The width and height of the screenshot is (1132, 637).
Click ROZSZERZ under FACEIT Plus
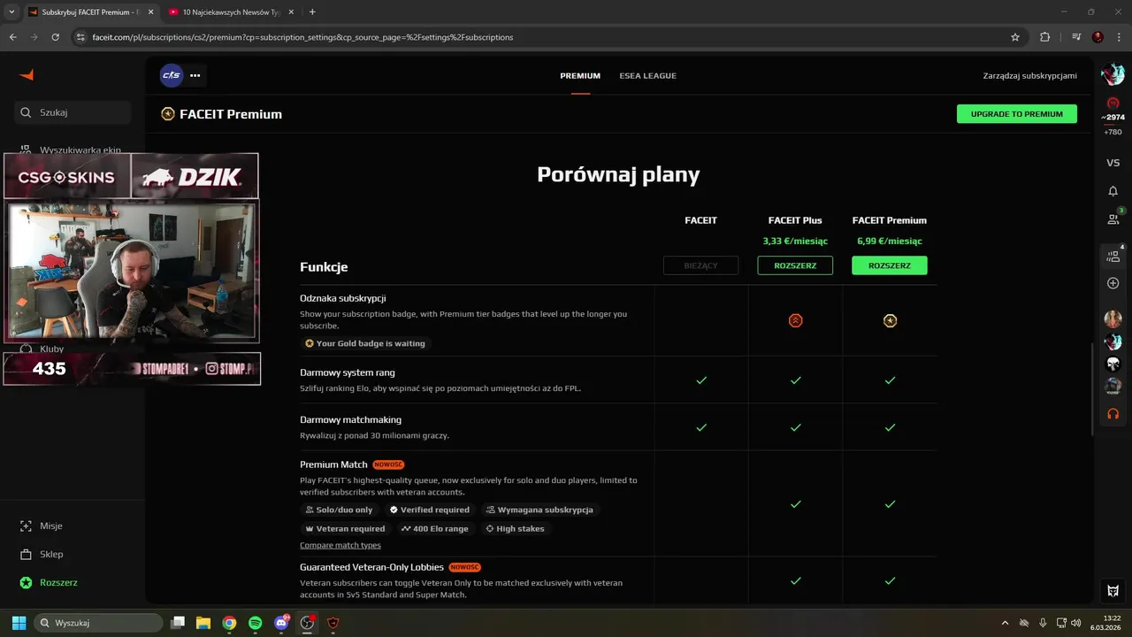click(x=795, y=265)
